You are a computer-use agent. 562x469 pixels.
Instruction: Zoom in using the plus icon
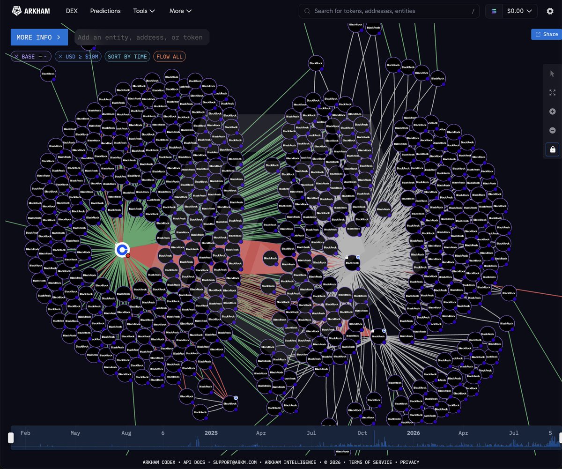[x=552, y=112]
